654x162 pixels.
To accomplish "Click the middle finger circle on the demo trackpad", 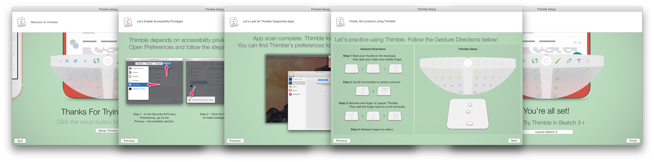I will [x=468, y=112].
